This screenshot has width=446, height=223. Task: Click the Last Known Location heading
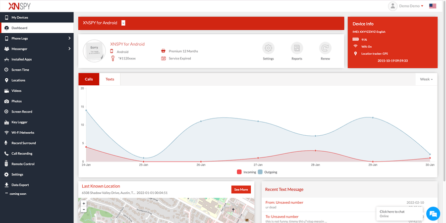[x=101, y=186]
